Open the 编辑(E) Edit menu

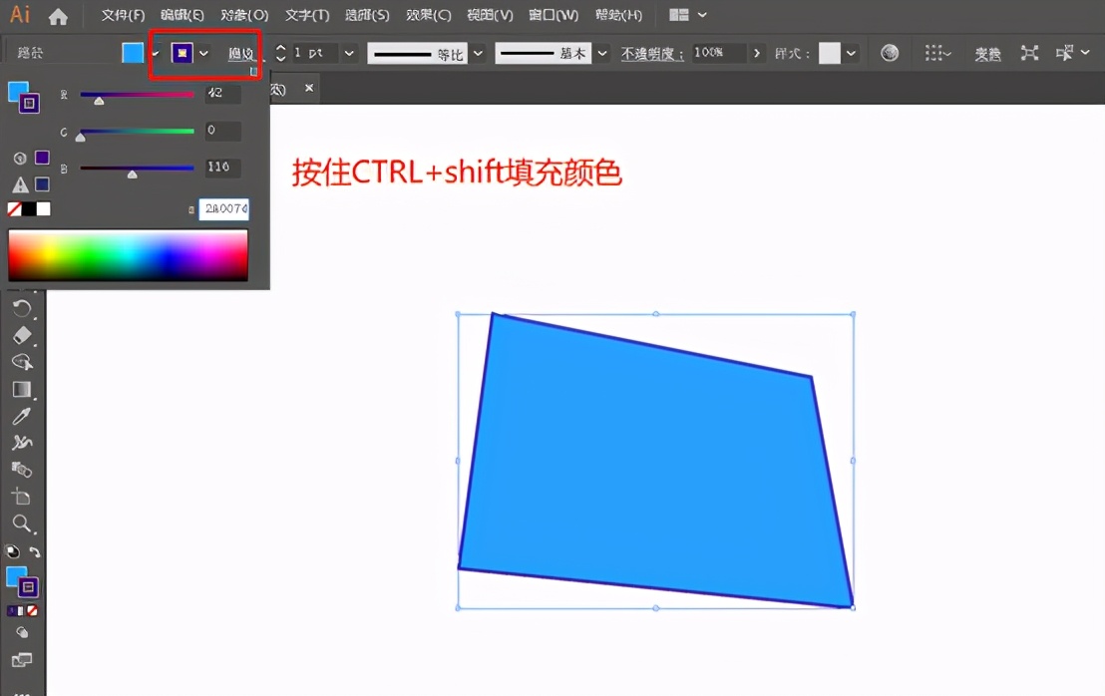[182, 15]
